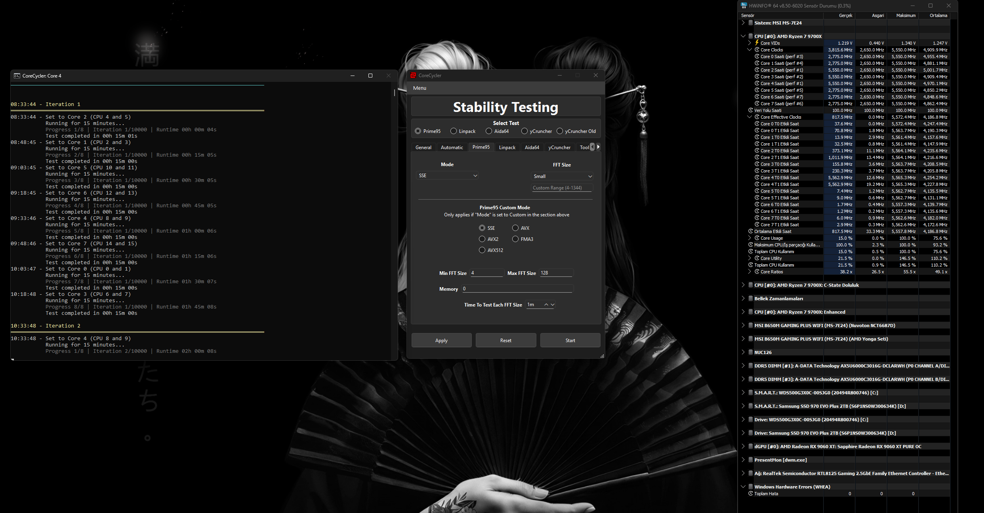Switch to the yCruncher settings tab
Screen dimensions: 984x513
click(x=559, y=147)
